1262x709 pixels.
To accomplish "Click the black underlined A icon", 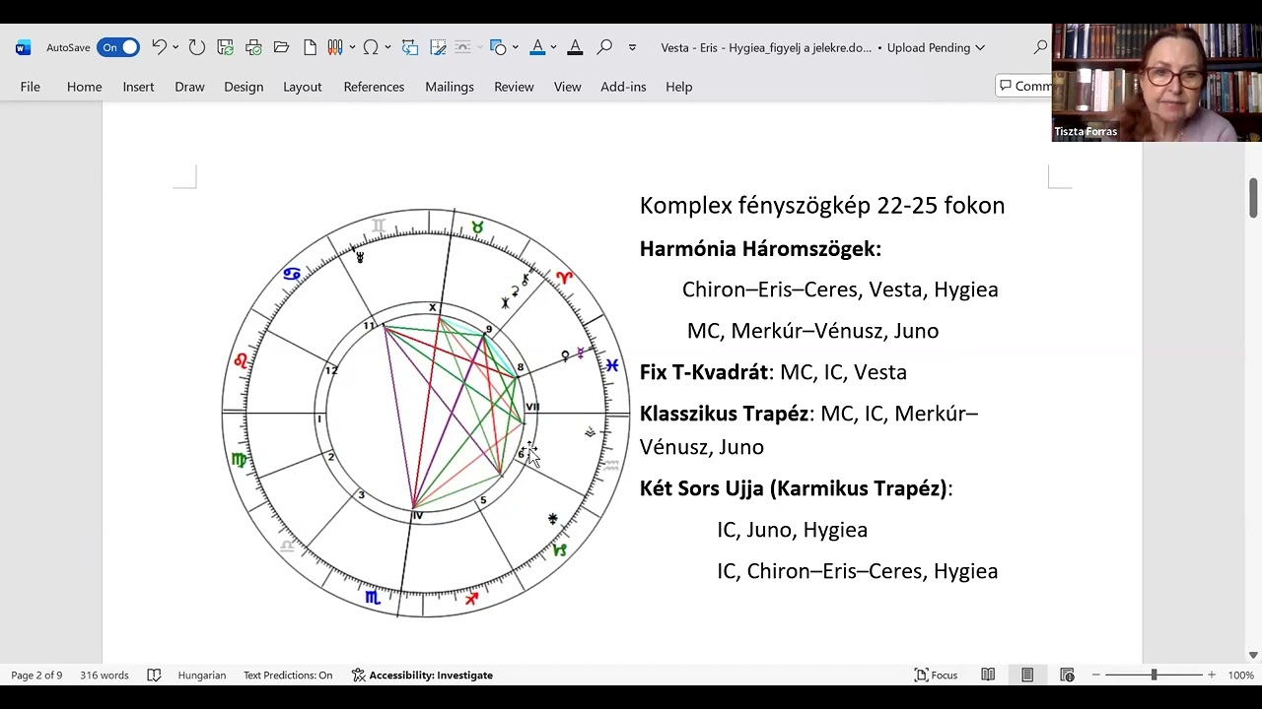I will point(575,47).
